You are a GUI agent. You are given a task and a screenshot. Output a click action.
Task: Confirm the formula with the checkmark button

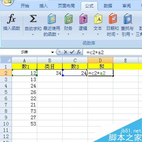[72, 52]
